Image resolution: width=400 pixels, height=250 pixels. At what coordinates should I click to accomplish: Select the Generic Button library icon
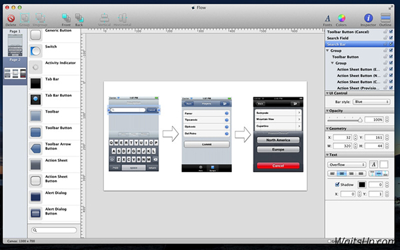pyautogui.click(x=35, y=35)
